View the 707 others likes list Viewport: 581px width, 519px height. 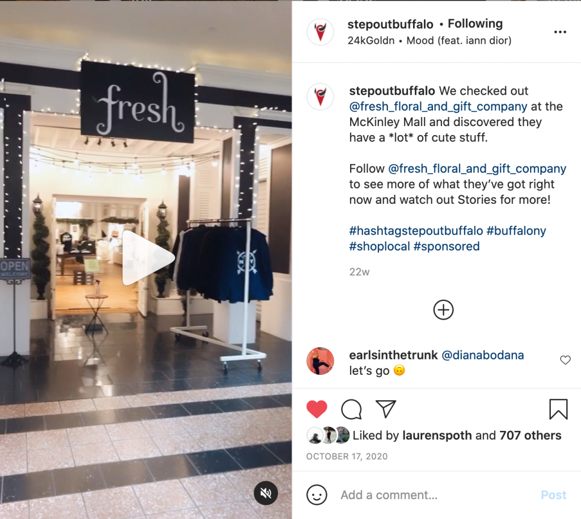click(x=531, y=435)
